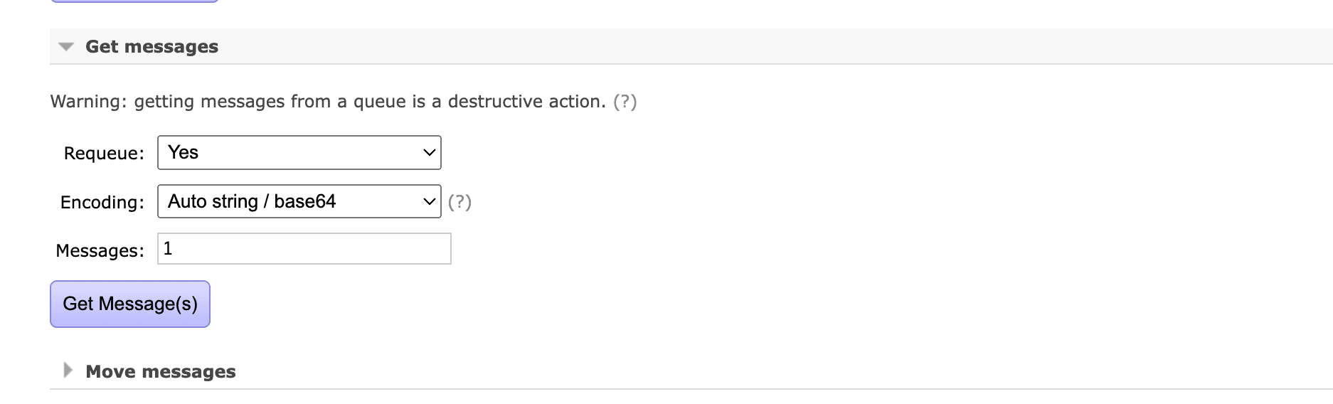Expand the Move messages triangle
This screenshot has height=404, width=1333.
[68, 371]
